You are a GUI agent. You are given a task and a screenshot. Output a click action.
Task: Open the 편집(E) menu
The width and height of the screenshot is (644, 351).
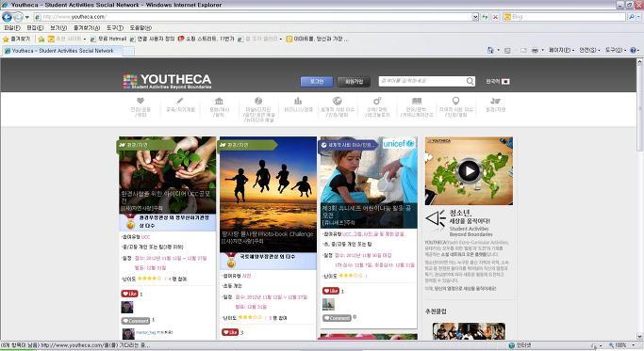[x=35, y=28]
